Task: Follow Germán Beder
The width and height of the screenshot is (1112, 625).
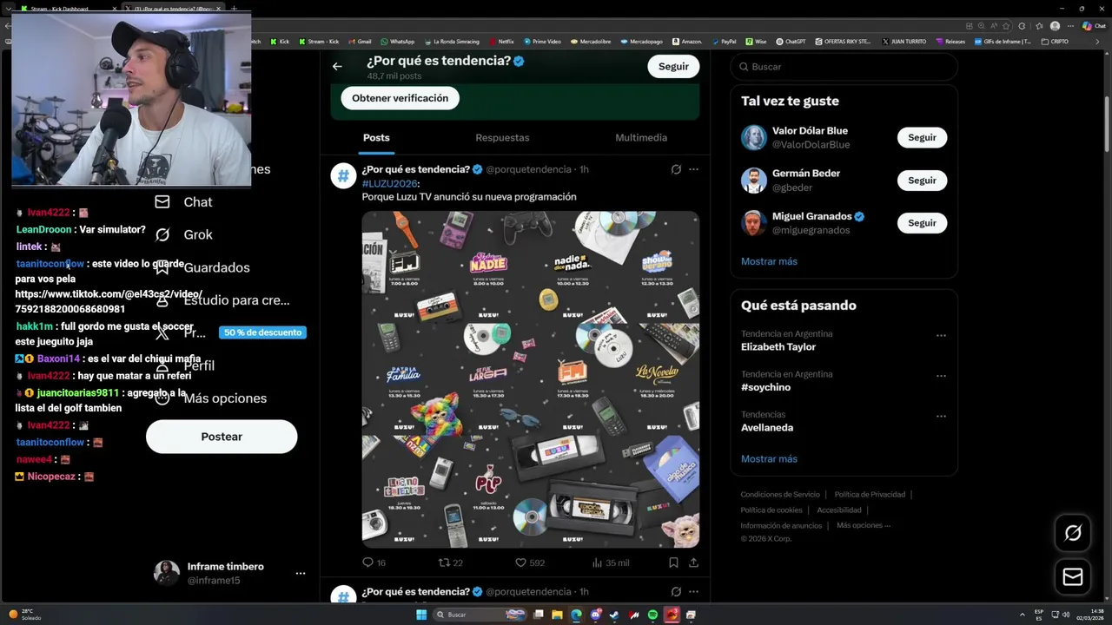Action: click(922, 181)
